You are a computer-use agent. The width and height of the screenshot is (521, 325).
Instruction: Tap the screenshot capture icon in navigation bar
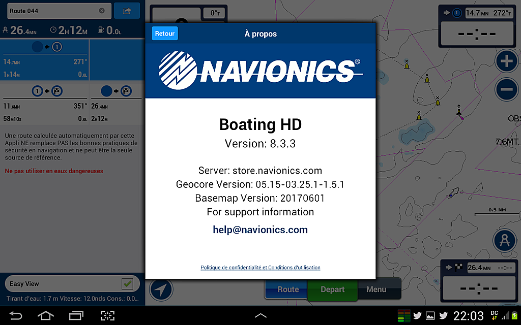pyautogui.click(x=107, y=315)
